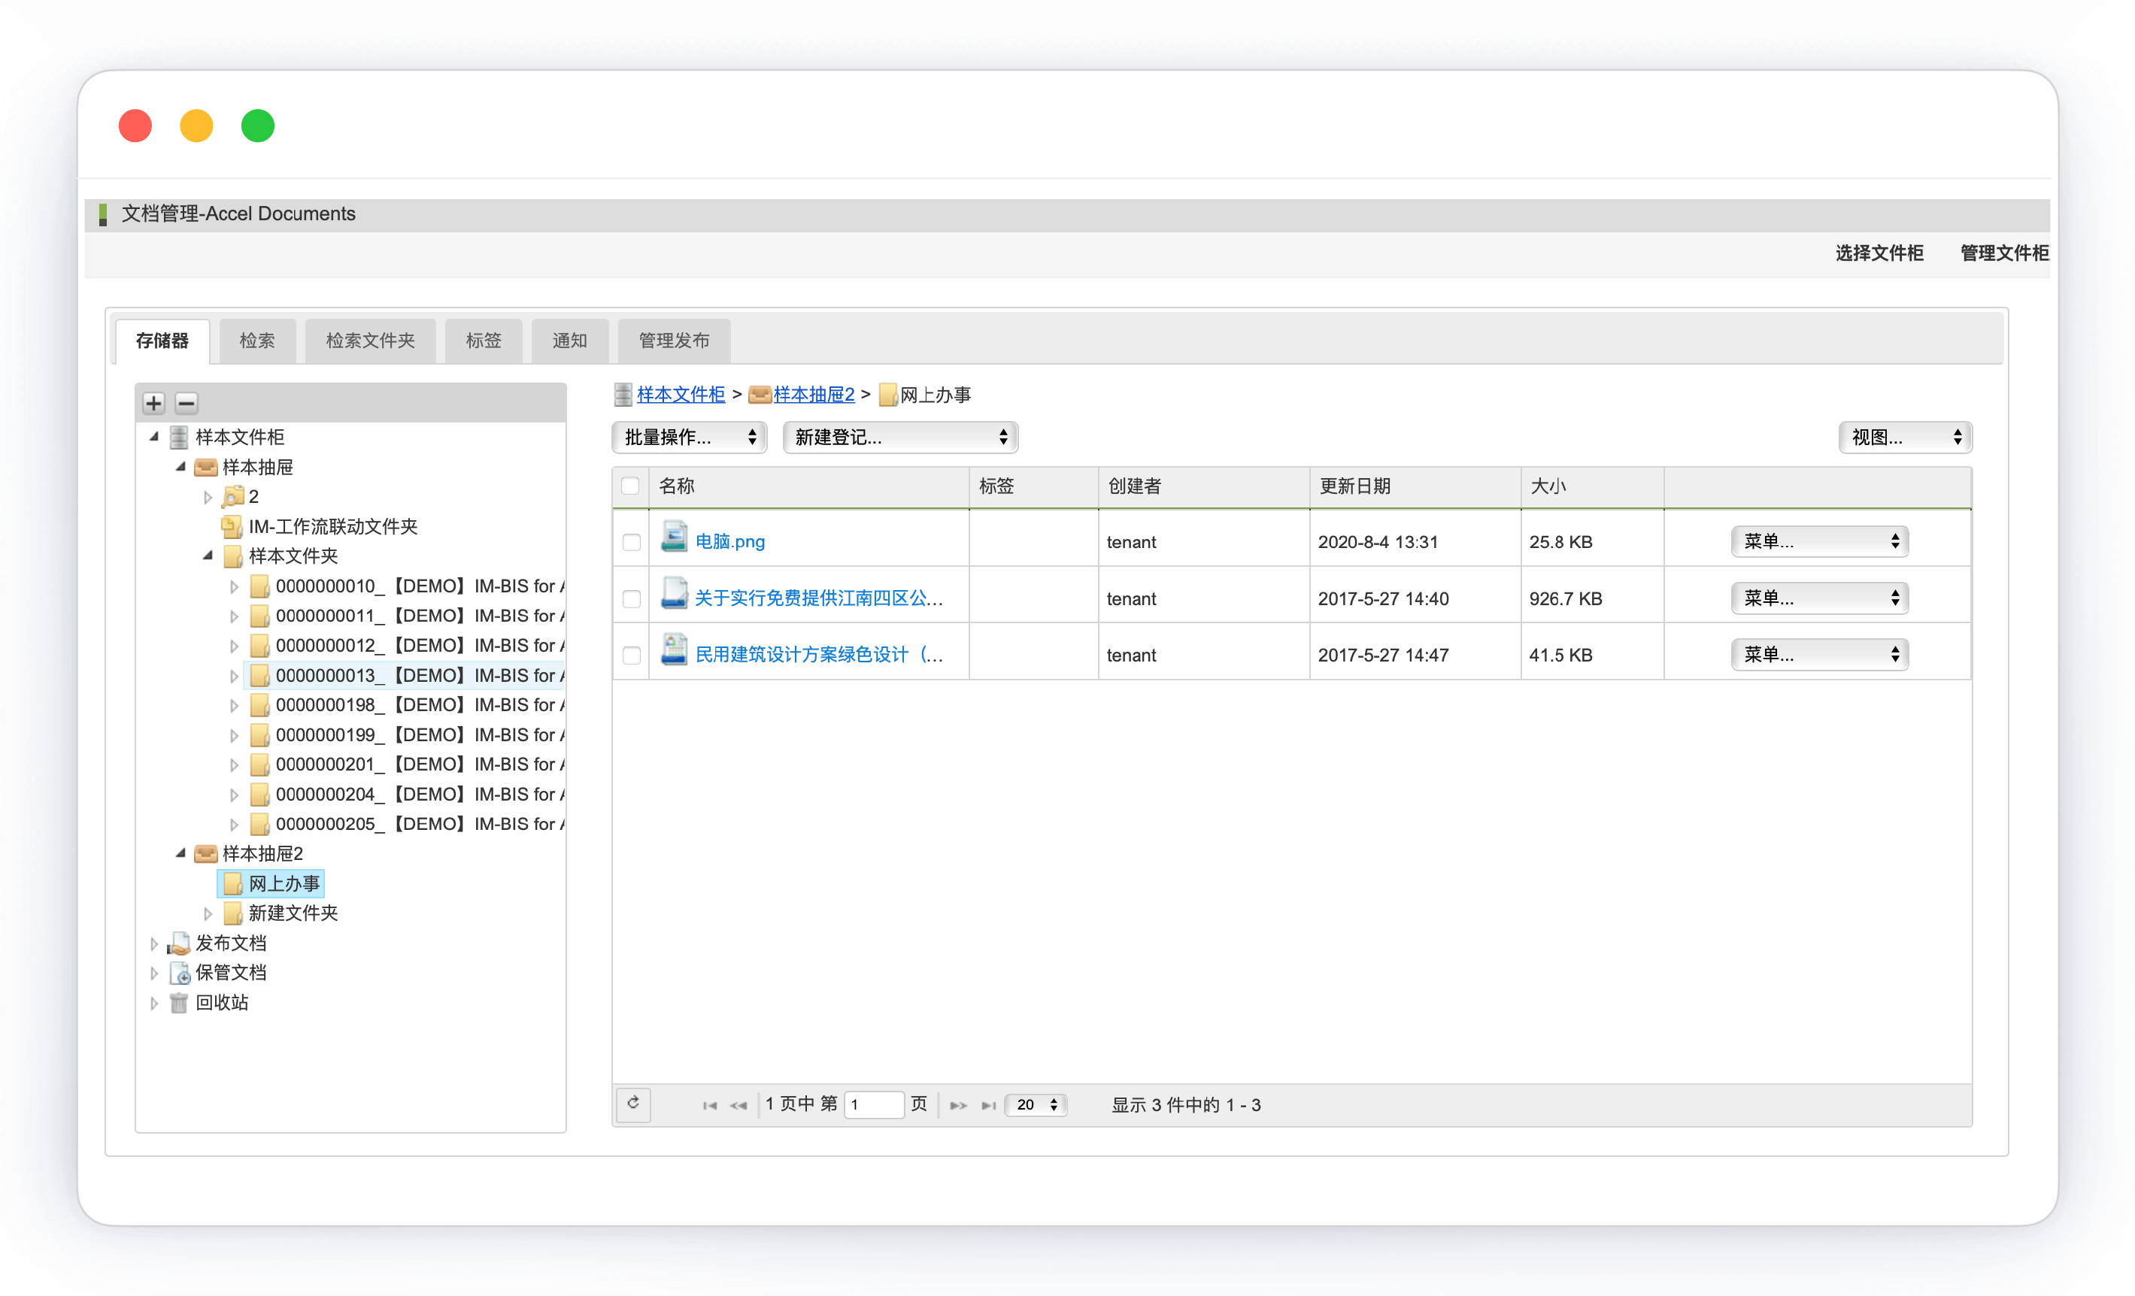Click the 回收站 icon in sidebar
2135x1296 pixels.
pyautogui.click(x=180, y=1002)
